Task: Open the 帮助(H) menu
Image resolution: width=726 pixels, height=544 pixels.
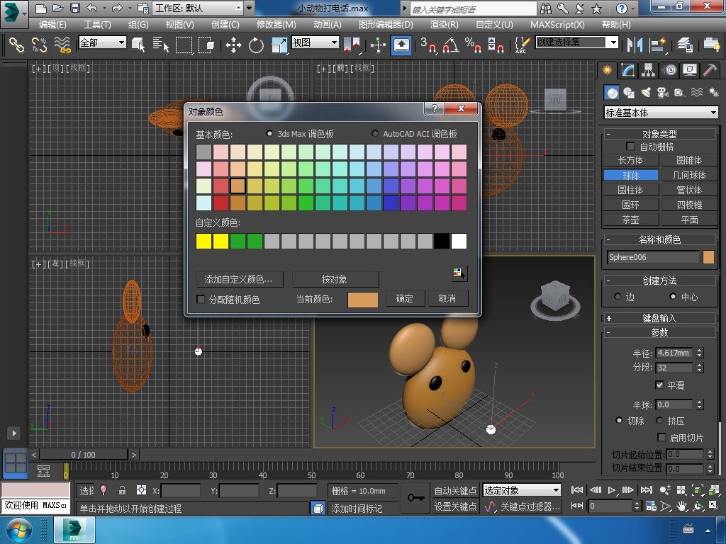Action: click(x=616, y=25)
